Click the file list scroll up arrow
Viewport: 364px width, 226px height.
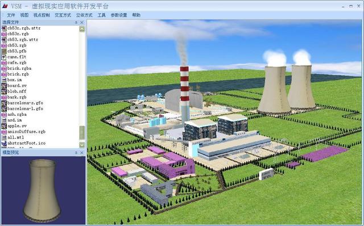[82, 29]
